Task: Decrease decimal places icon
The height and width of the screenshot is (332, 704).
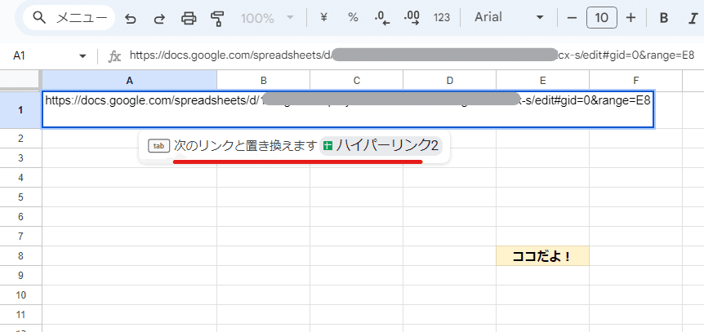Action: 381,18
